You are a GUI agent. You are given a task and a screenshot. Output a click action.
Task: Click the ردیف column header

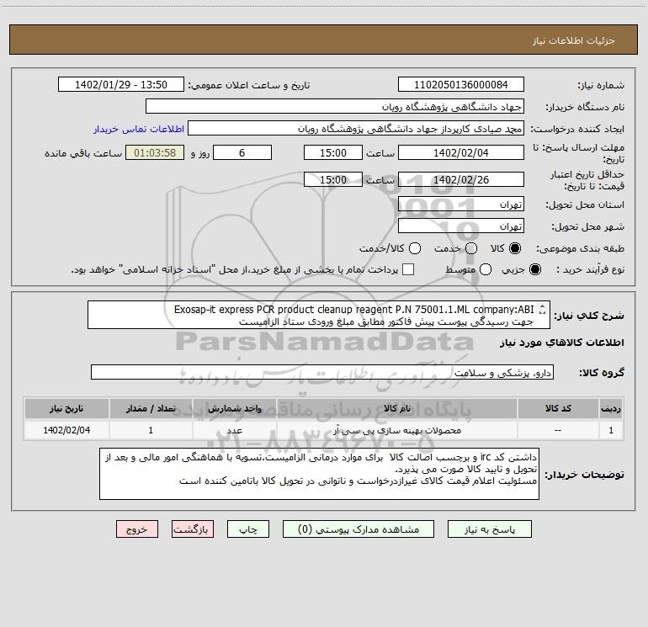click(611, 408)
